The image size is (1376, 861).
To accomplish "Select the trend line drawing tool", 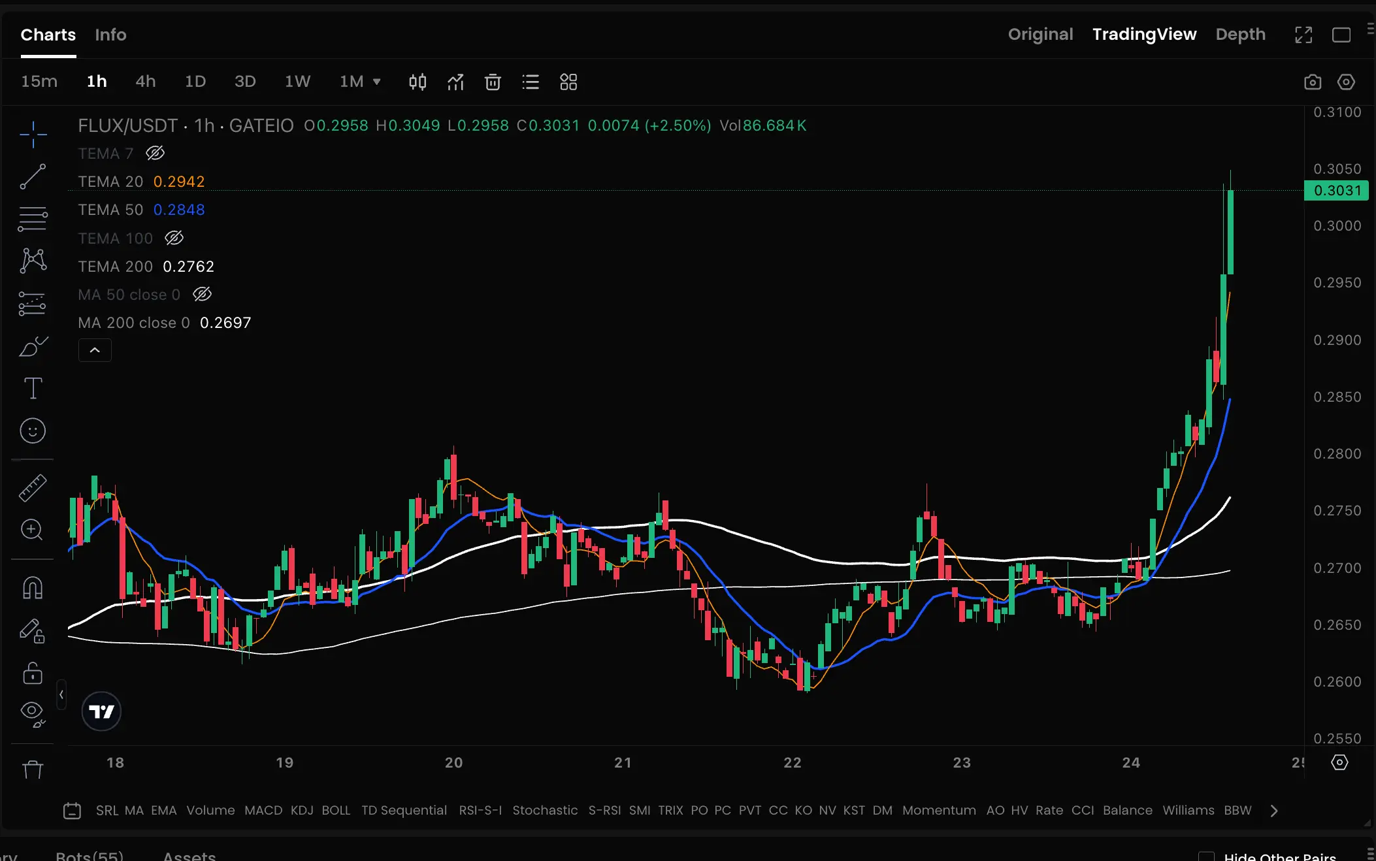I will (x=33, y=176).
